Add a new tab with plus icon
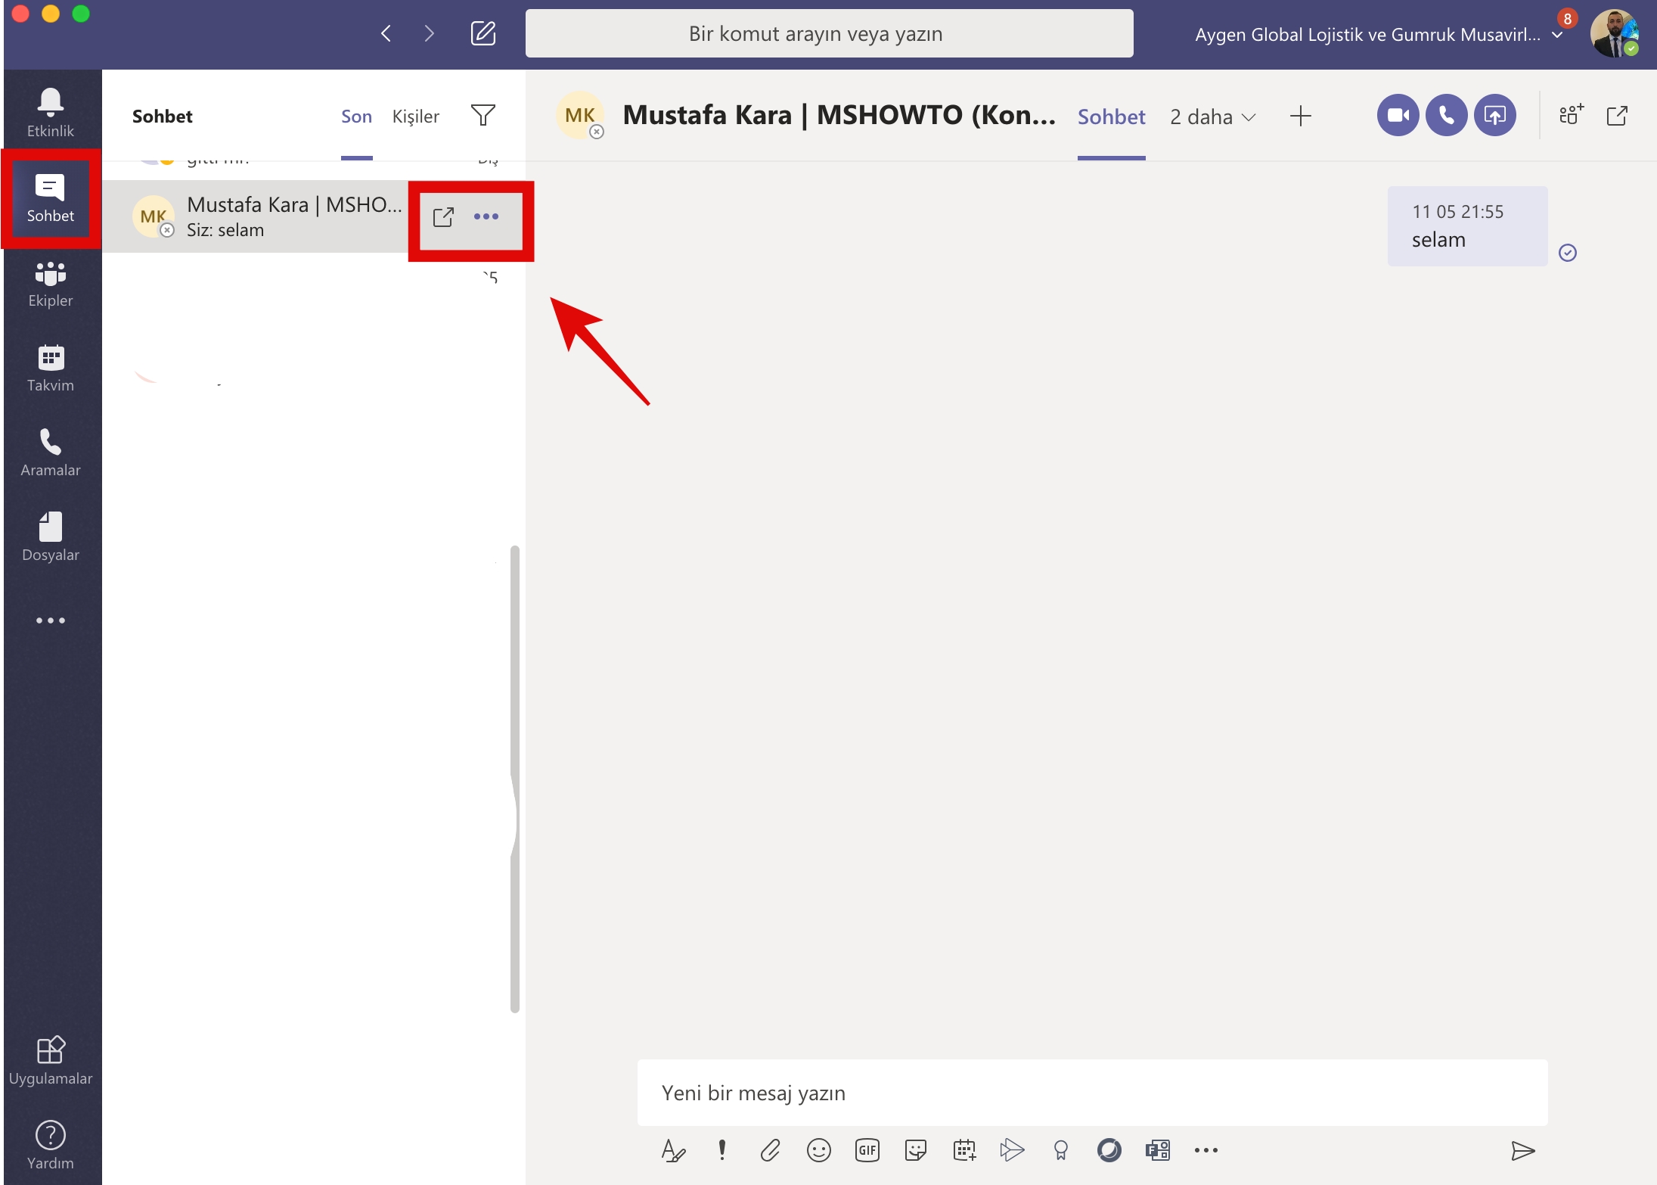The image size is (1657, 1185). pos(1300,116)
